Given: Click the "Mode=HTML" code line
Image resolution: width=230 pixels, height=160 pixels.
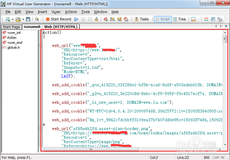Looking at the screenshot, I should [75, 72].
